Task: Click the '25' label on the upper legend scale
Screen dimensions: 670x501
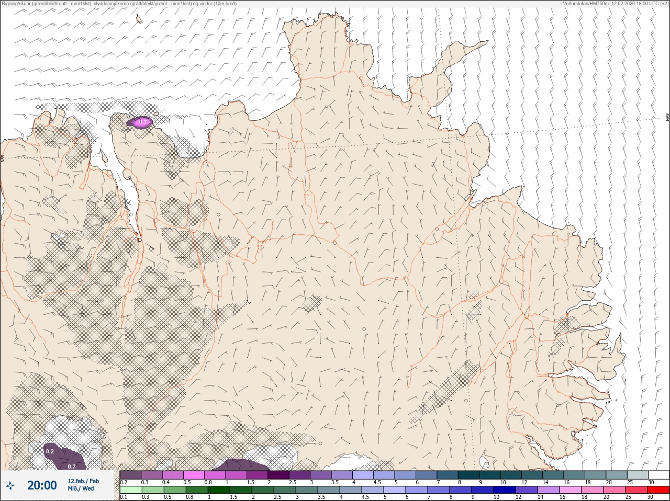Action: [x=630, y=482]
